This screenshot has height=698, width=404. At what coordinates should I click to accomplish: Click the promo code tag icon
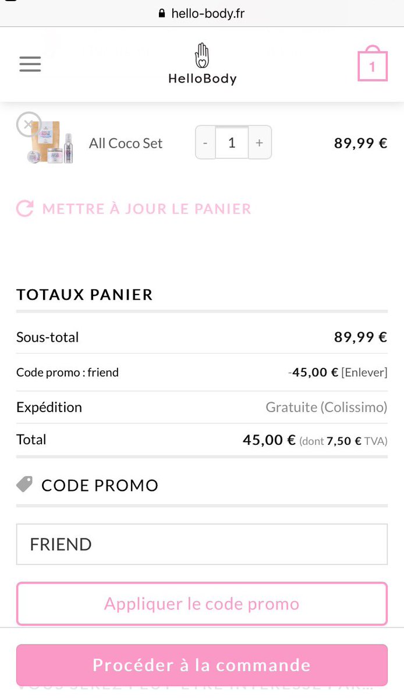24,484
